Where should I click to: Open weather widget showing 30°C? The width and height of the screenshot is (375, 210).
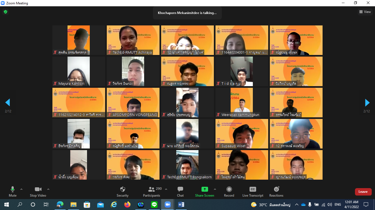(270, 205)
